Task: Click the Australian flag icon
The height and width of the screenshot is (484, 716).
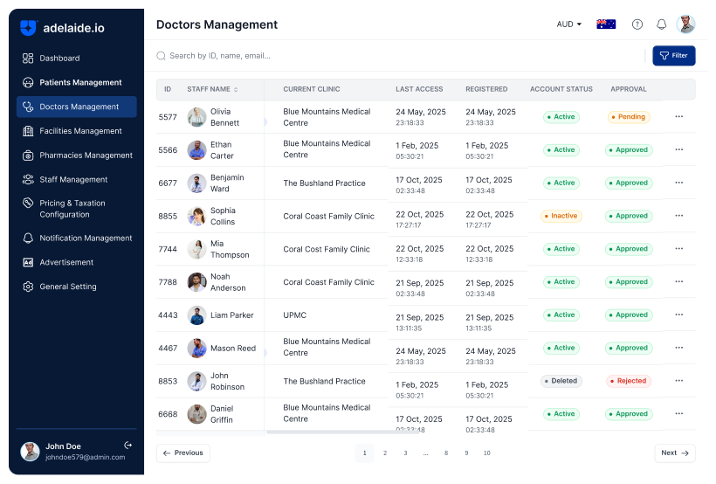Action: click(606, 24)
